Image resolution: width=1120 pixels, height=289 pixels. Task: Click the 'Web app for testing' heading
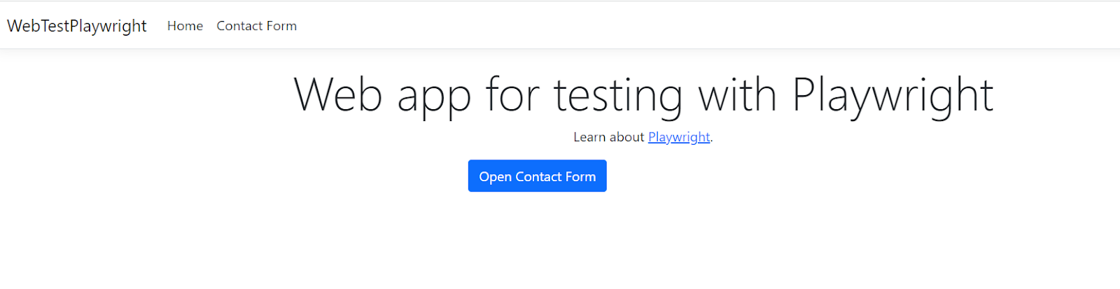pos(643,94)
